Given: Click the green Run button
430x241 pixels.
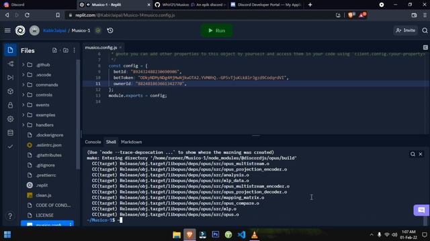Looking at the screenshot, I should point(216,30).
